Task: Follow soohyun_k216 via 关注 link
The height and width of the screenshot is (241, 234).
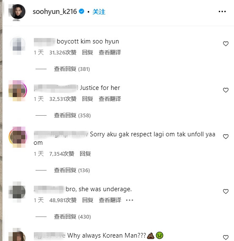Action: [x=99, y=12]
